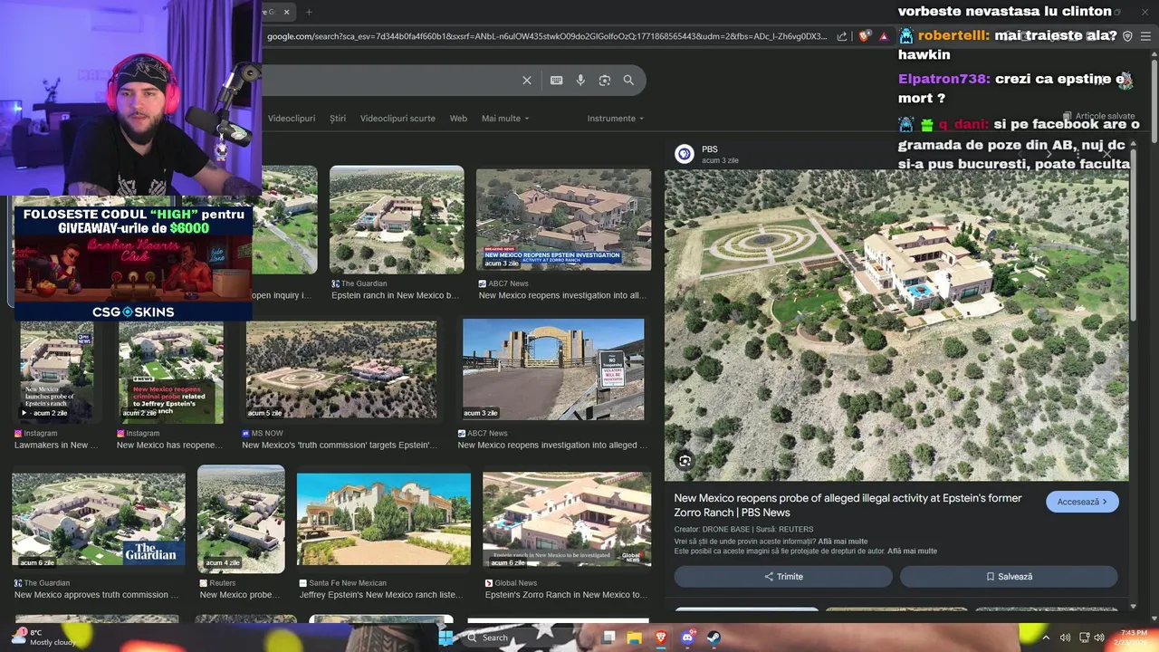Screen dimensions: 1159x652
Task: Focus the browser address bar URL
Action: [548, 36]
